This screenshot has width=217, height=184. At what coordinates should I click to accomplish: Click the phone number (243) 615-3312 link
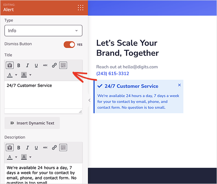tap(113, 73)
